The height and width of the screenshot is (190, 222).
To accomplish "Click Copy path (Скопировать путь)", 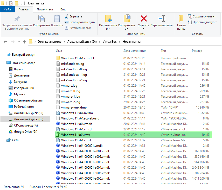I will pyautogui.click(x=80, y=22).
